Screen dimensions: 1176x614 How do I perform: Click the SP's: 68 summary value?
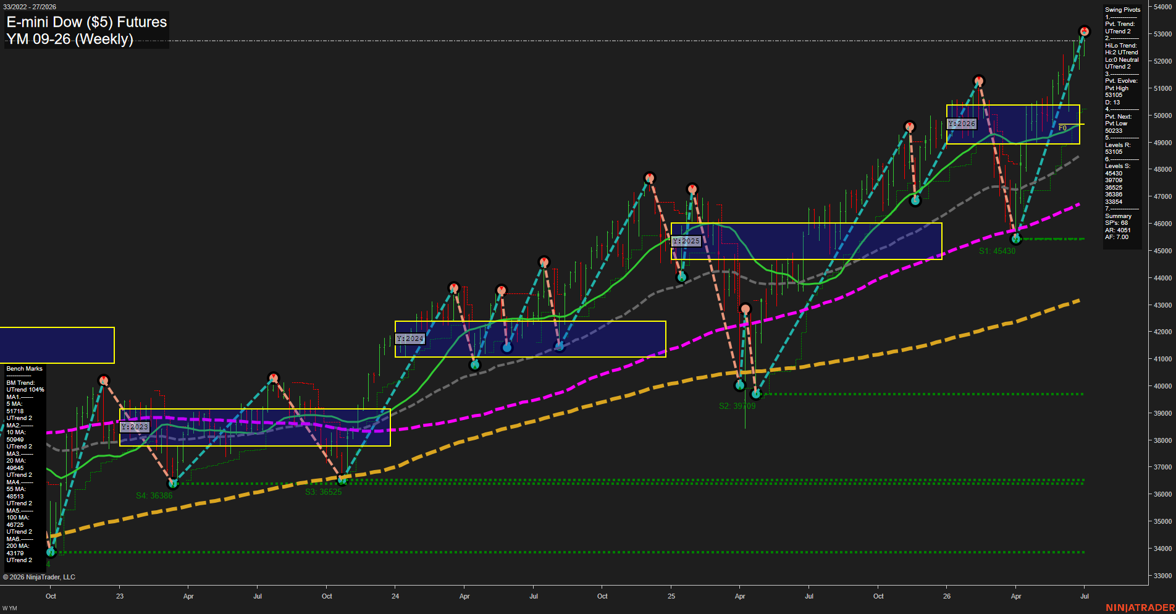click(1117, 223)
